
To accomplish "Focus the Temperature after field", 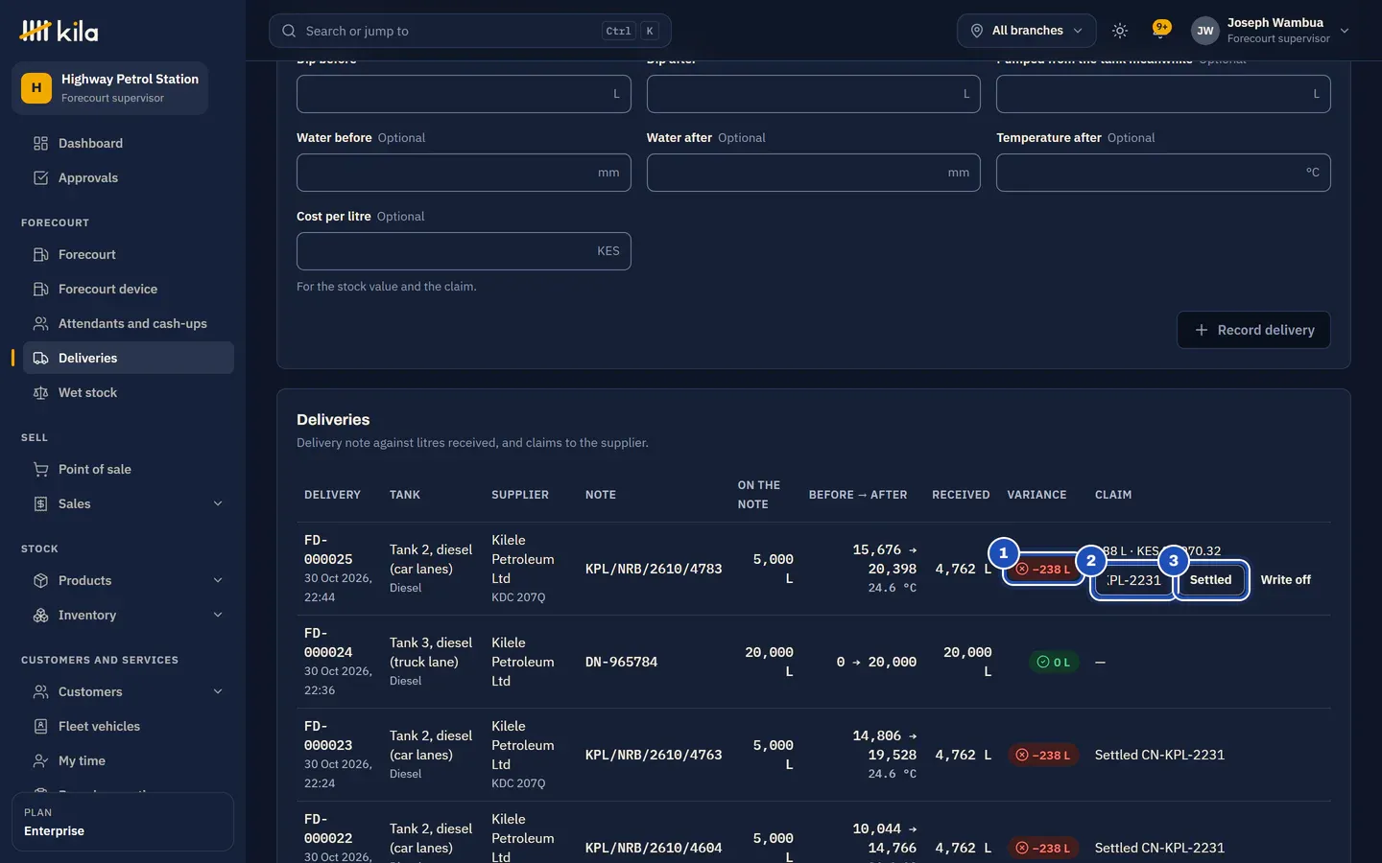I will (x=1163, y=173).
